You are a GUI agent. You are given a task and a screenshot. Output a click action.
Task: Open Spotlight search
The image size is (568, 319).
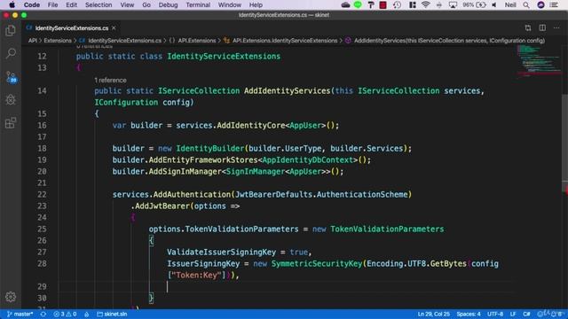(x=526, y=5)
